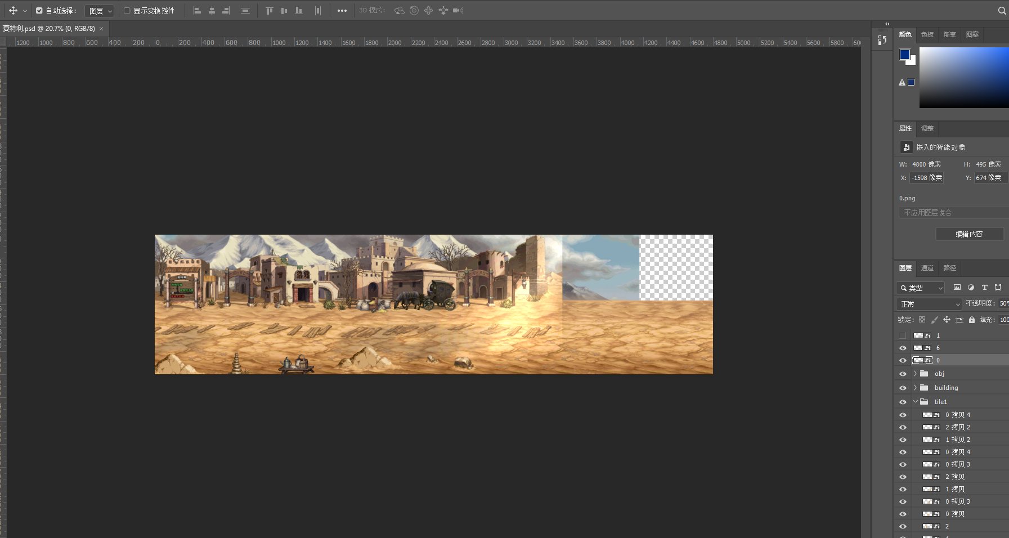Enable the 显示变换控件 checkbox
The image size is (1009, 538).
pos(127,11)
